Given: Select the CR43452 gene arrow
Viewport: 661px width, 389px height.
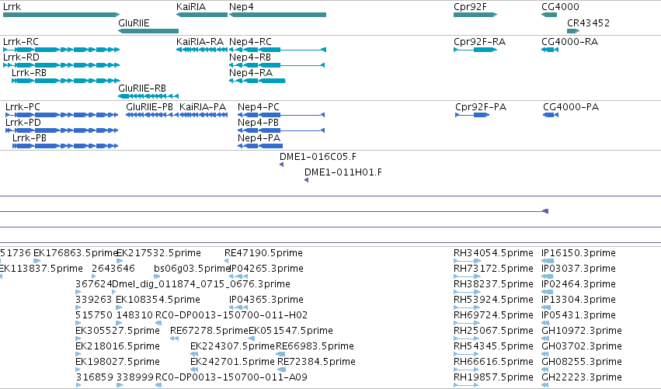Looking at the screenshot, I should tap(573, 31).
